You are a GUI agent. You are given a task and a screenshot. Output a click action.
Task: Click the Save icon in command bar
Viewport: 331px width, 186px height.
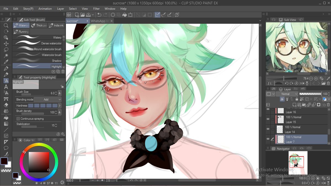point(88,15)
